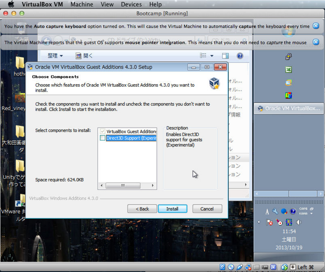The width and height of the screenshot is (325, 272).
Task: Click the blue U chip status icon
Action: [273, 267]
